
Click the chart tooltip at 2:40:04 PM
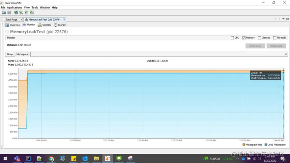[265, 75]
